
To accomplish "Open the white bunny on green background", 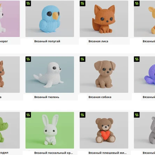I will [50, 130].
